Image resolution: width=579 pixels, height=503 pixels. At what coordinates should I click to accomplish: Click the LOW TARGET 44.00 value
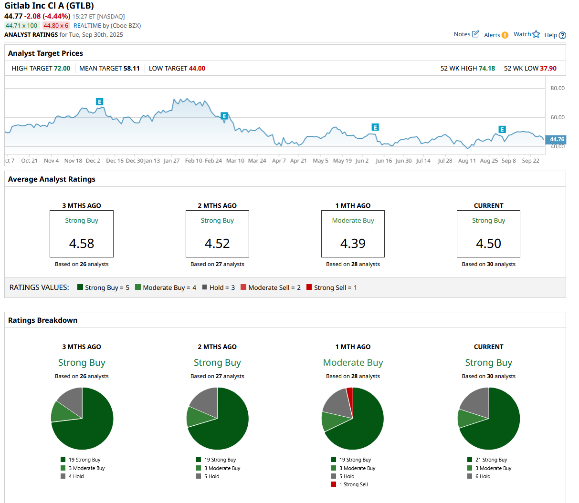[197, 68]
